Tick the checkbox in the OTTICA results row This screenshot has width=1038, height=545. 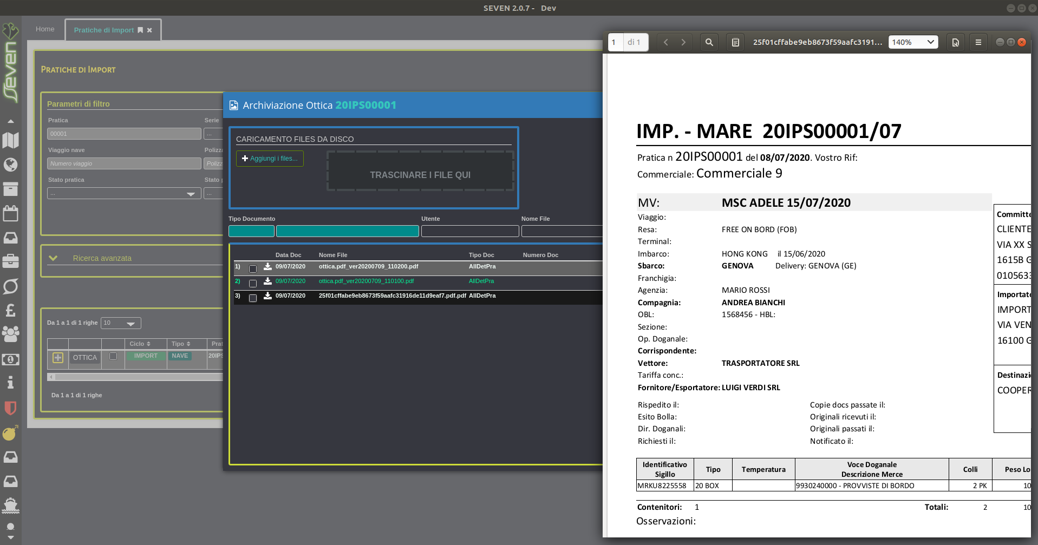113,356
